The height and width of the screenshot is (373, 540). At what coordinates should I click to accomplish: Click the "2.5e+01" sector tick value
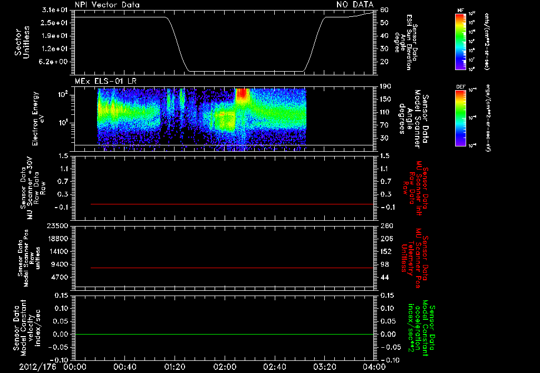(x=55, y=23)
